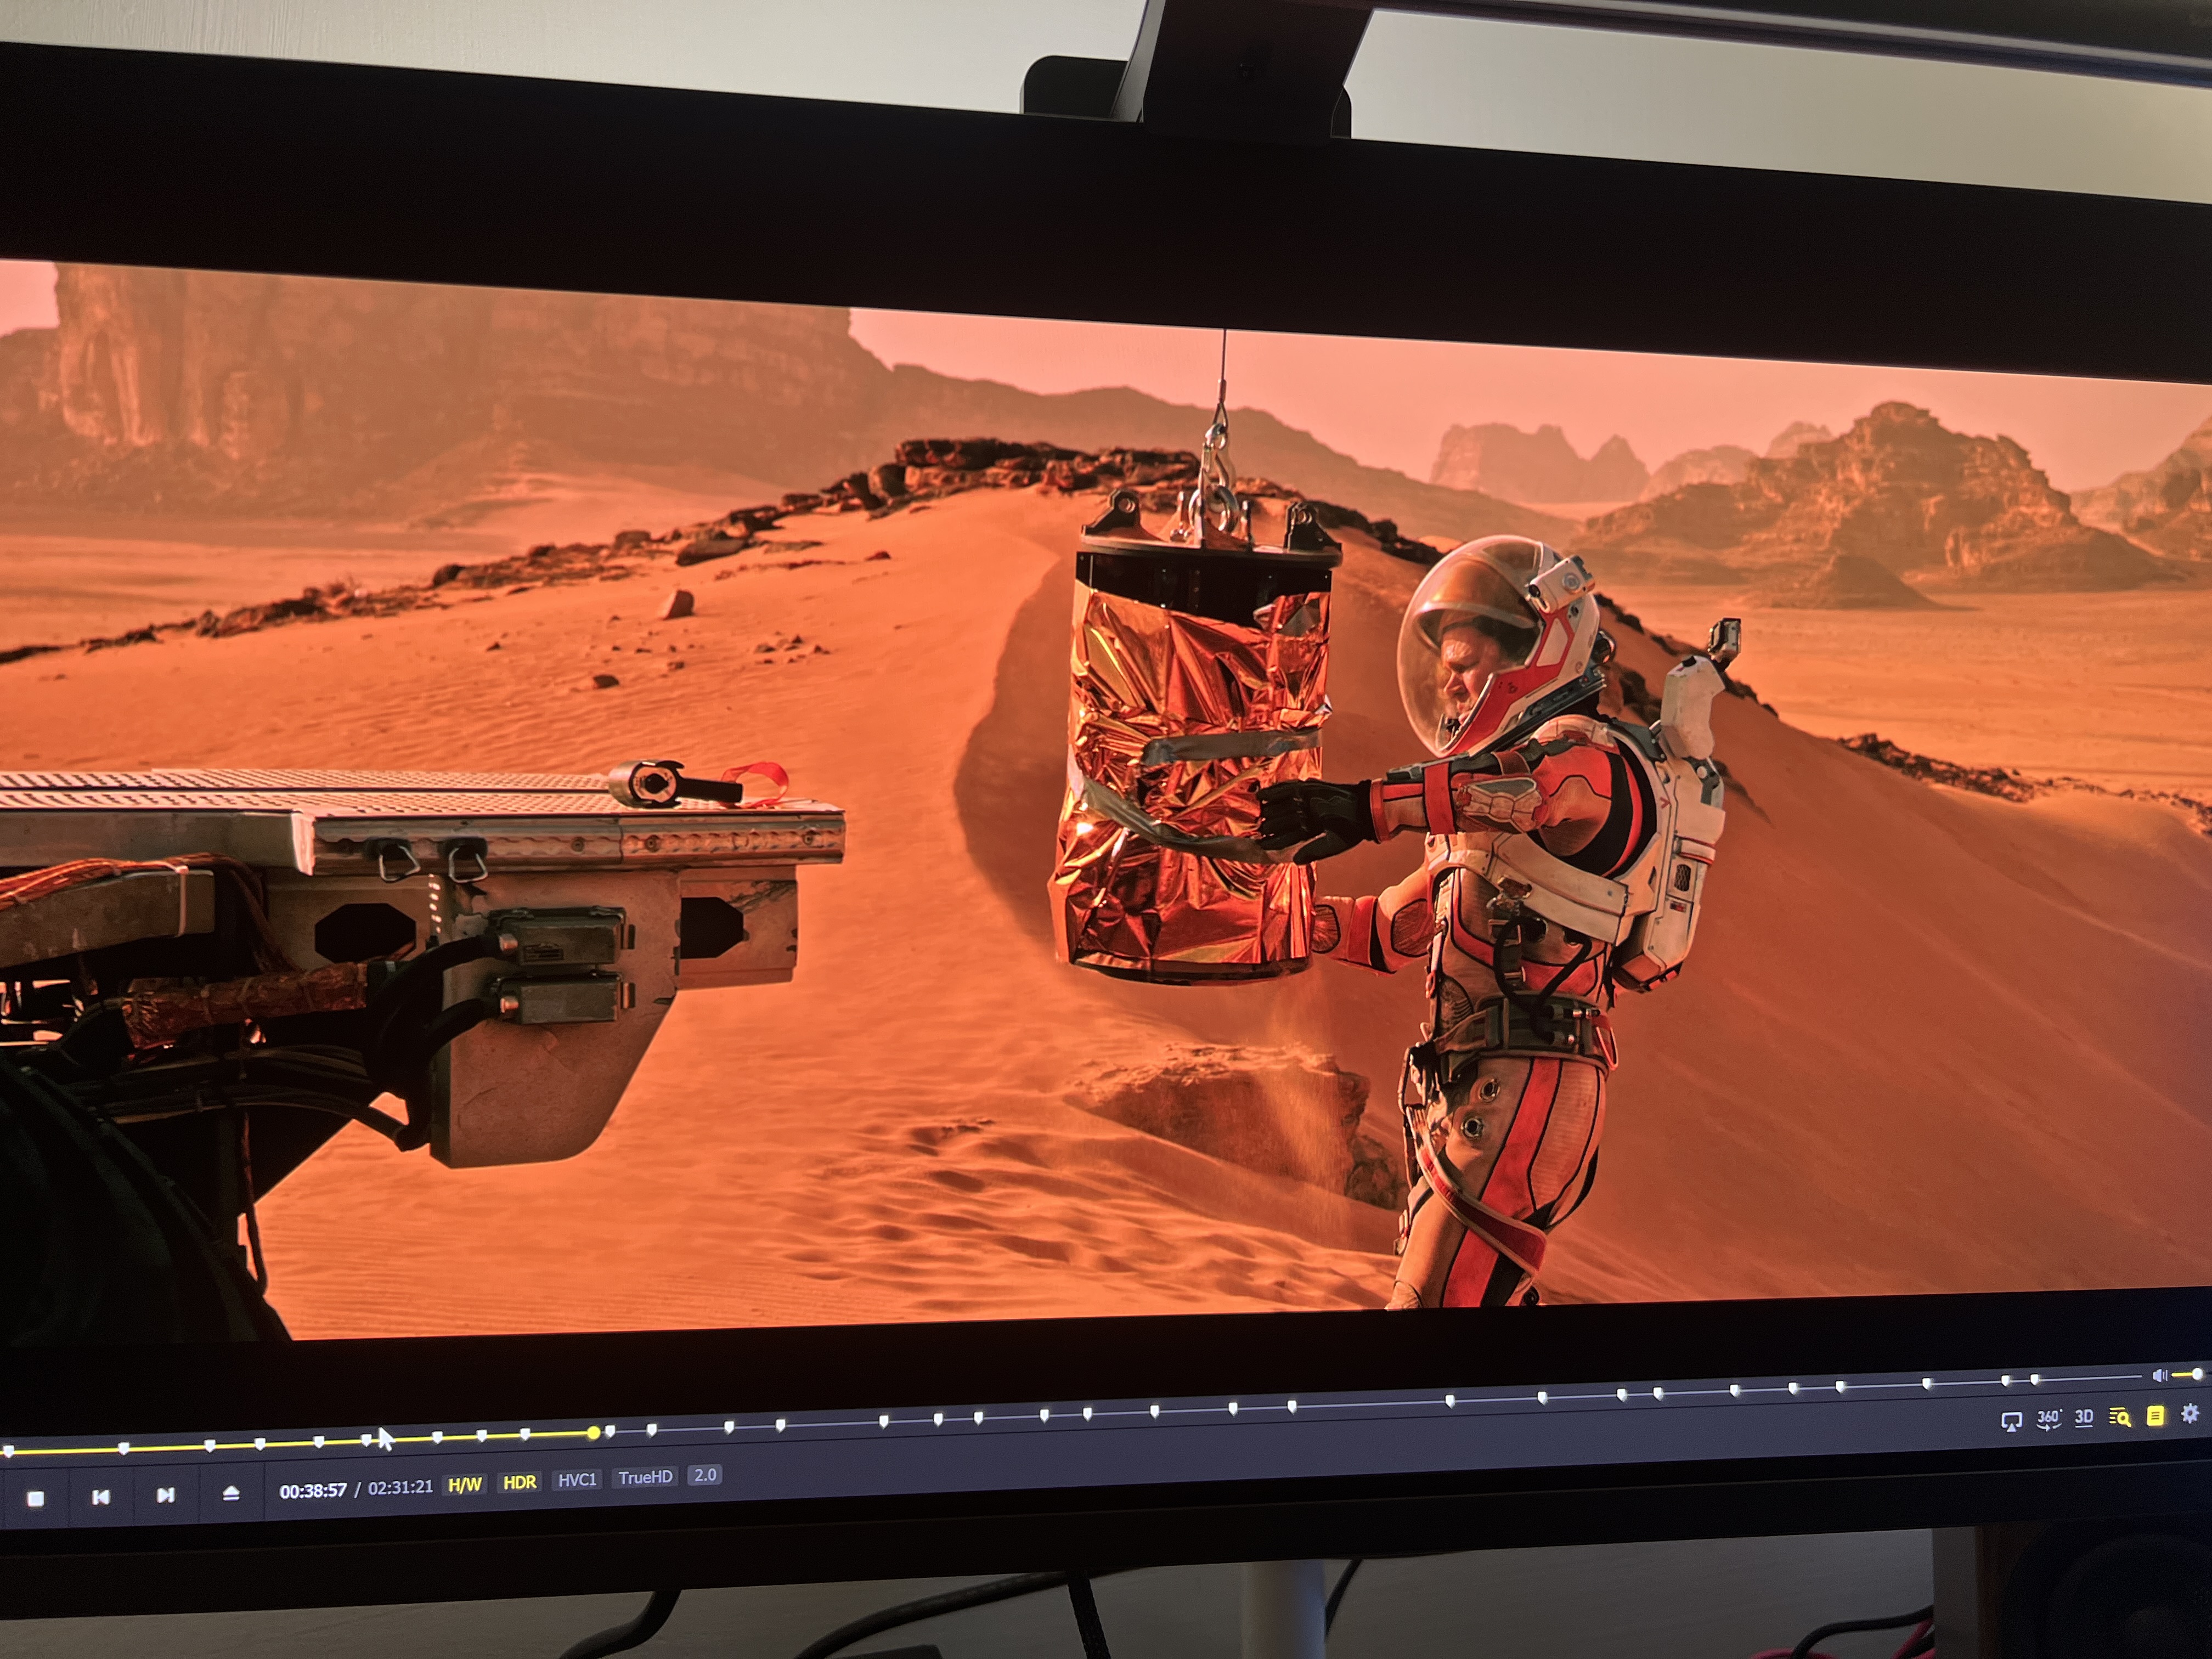Toggle the yellow playlist panel icon
This screenshot has width=2212, height=1659.
pyautogui.click(x=2155, y=1415)
